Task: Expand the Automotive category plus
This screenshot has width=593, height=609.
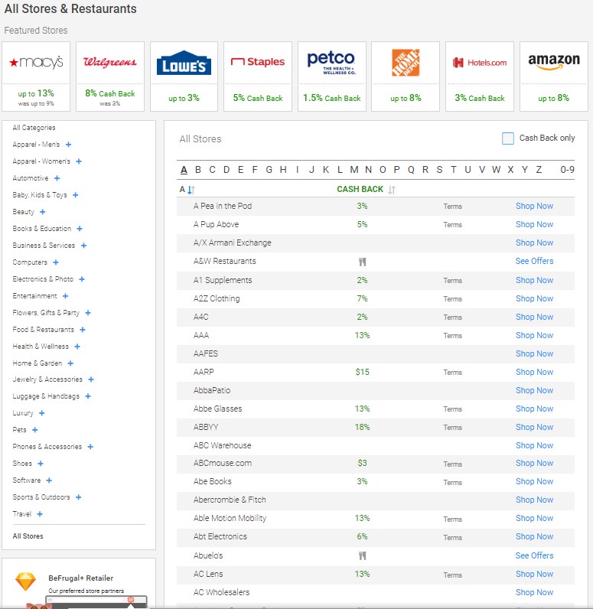Action: [x=57, y=178]
